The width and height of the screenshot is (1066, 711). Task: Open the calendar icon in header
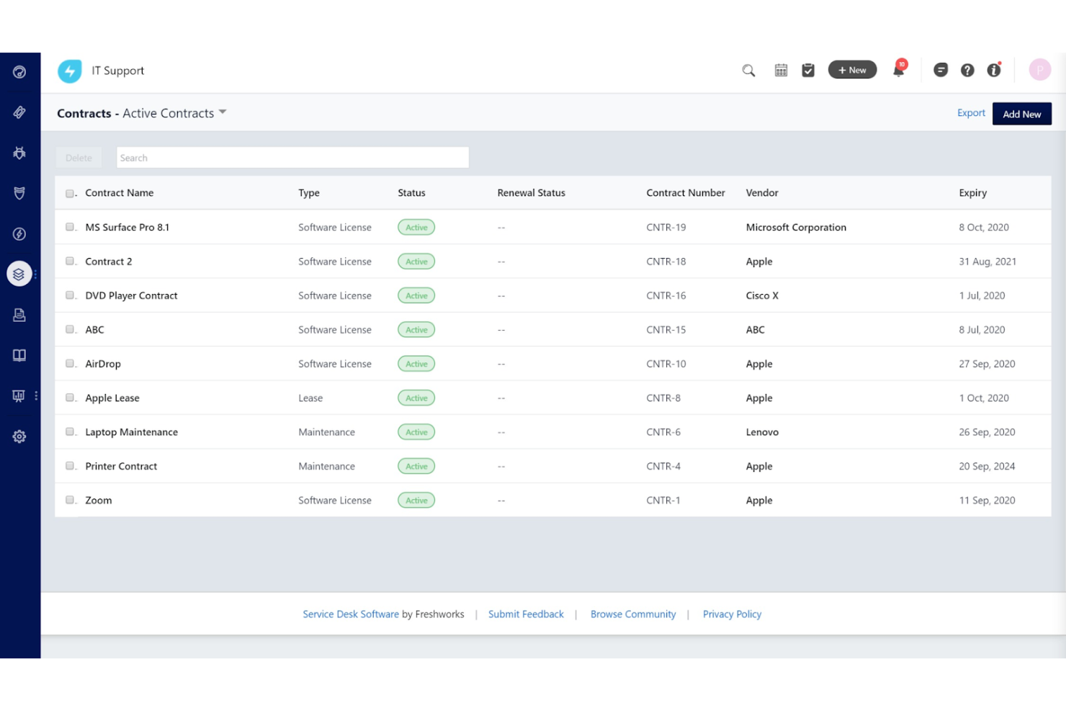(x=781, y=71)
